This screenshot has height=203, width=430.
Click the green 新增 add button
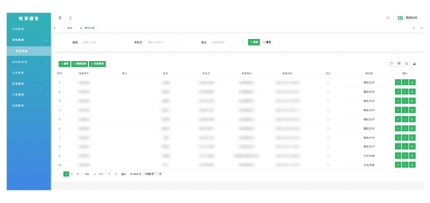click(65, 64)
